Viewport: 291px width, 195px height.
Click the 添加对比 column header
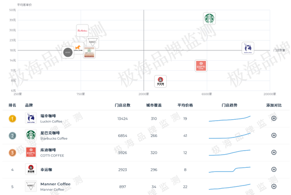274,105
